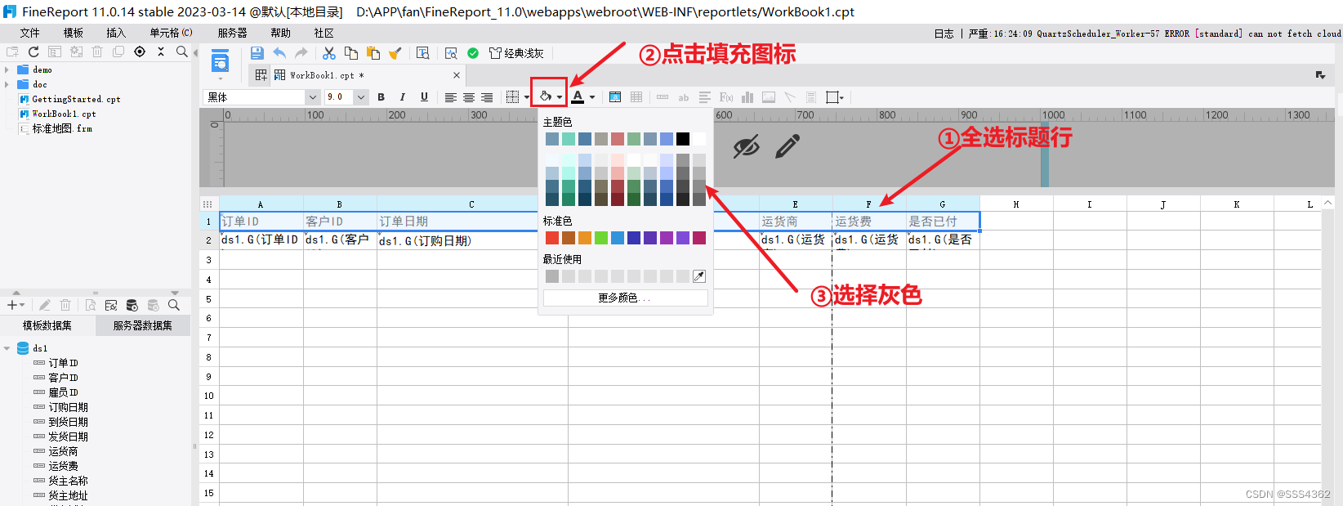Collapse all folders in the file tree
1343x506 pixels.
point(161,51)
